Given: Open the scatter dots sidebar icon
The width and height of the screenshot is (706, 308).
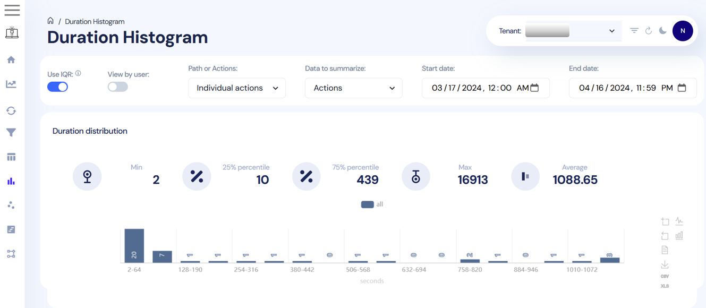Looking at the screenshot, I should pyautogui.click(x=11, y=205).
